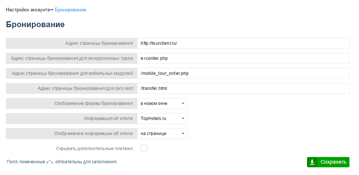
Task: Open the Отображение информации об отеле selector
Action: (162, 134)
